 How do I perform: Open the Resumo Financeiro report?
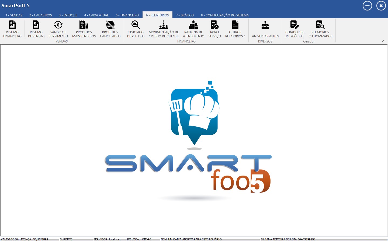12,29
